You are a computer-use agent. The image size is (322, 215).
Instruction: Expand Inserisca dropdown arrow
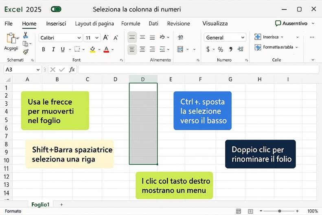[282, 37]
